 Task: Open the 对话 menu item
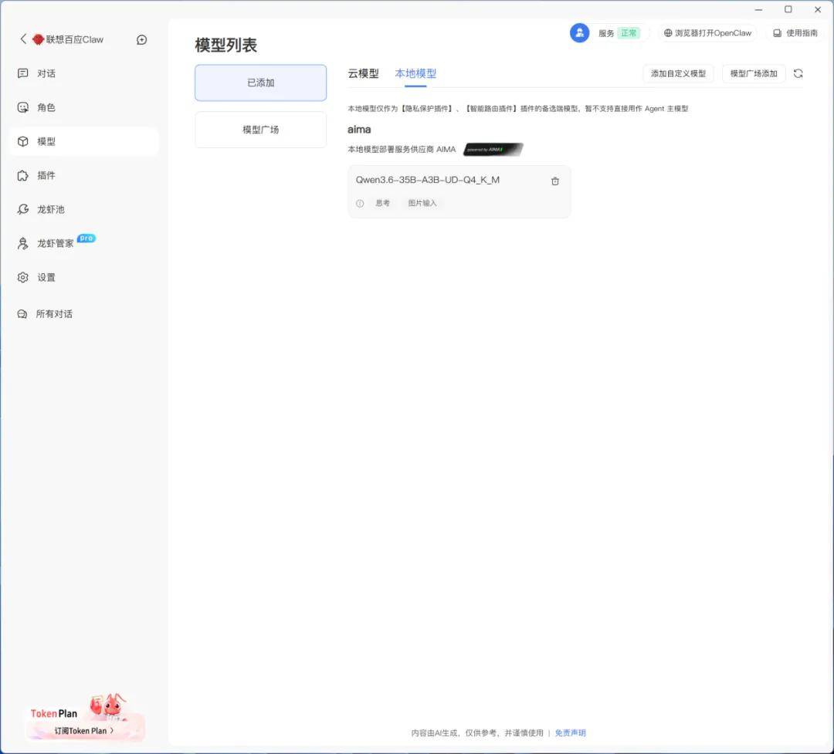pyautogui.click(x=84, y=73)
